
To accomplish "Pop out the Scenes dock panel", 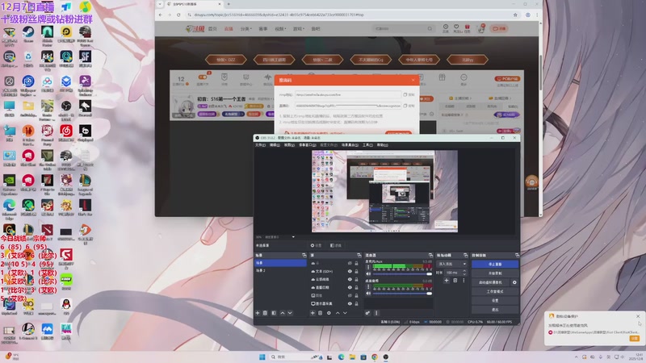I will click(x=304, y=256).
